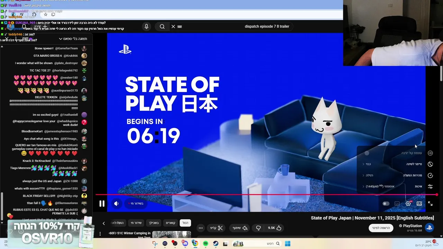The width and height of the screenshot is (443, 249).
Task: Open the PlayStation channel avatar
Action: click(430, 228)
